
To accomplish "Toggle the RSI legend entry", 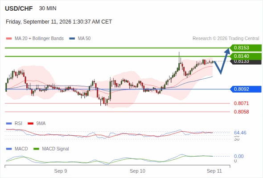I will (14, 124).
